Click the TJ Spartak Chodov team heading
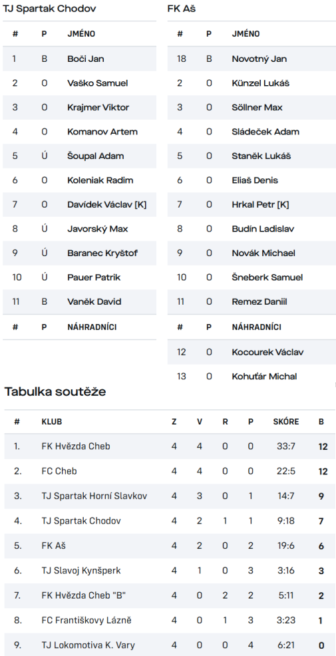The width and height of the screenshot is (336, 656). coord(49,9)
